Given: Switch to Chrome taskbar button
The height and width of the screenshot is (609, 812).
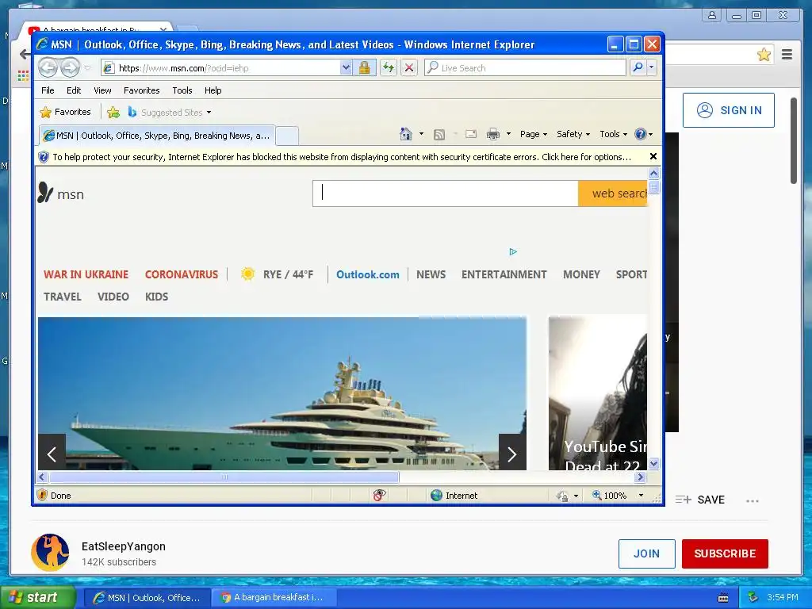Looking at the screenshot, I should click(273, 597).
